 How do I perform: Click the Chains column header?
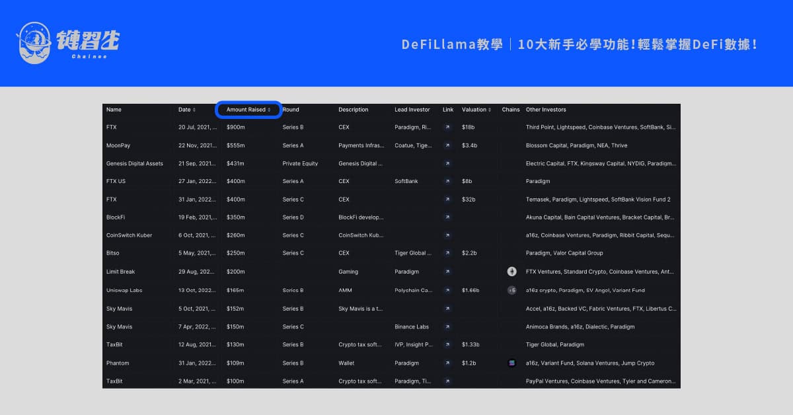(x=511, y=110)
